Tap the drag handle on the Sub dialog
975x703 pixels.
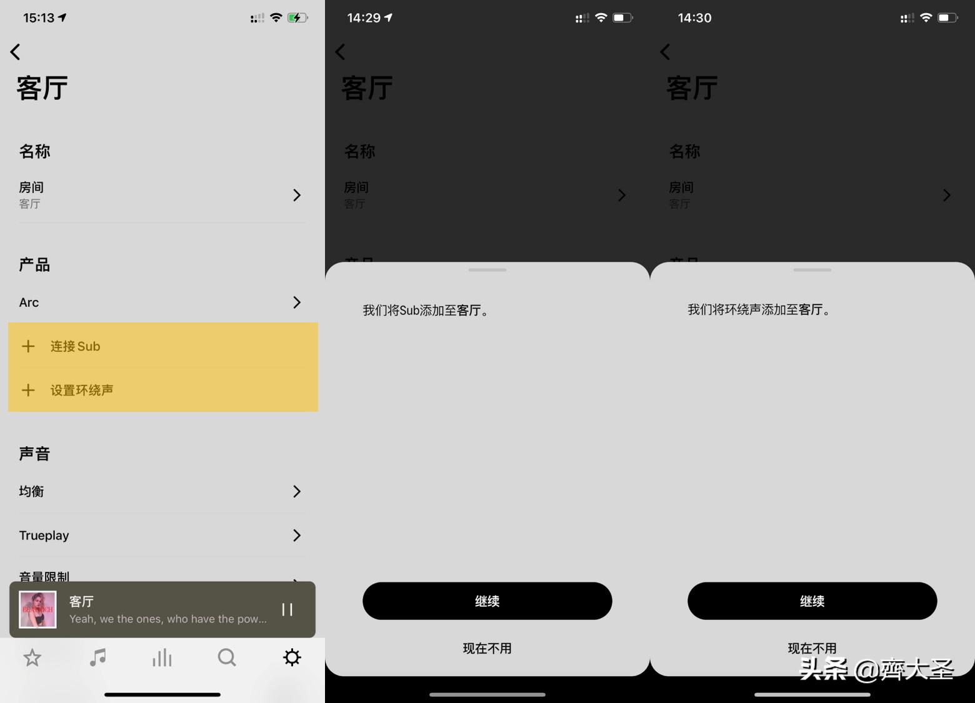(487, 270)
